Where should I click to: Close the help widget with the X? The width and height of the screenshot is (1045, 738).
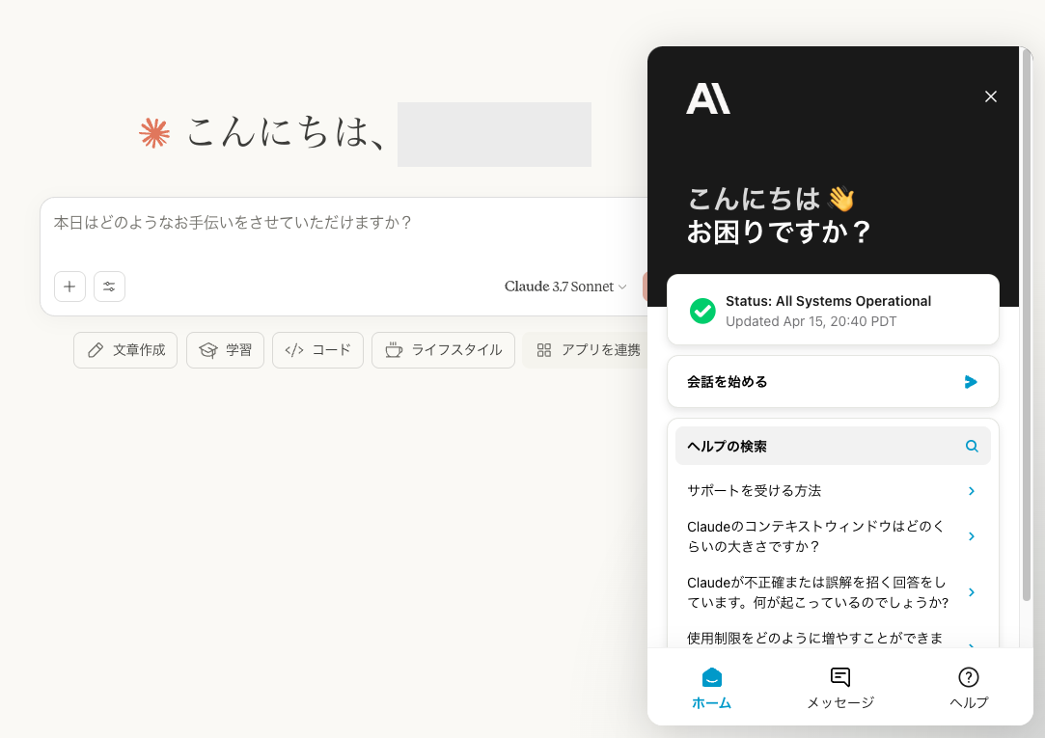(x=991, y=96)
